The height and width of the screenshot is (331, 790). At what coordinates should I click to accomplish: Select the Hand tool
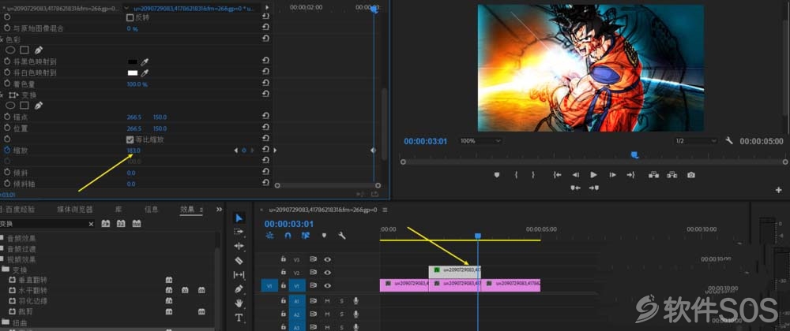point(239,303)
